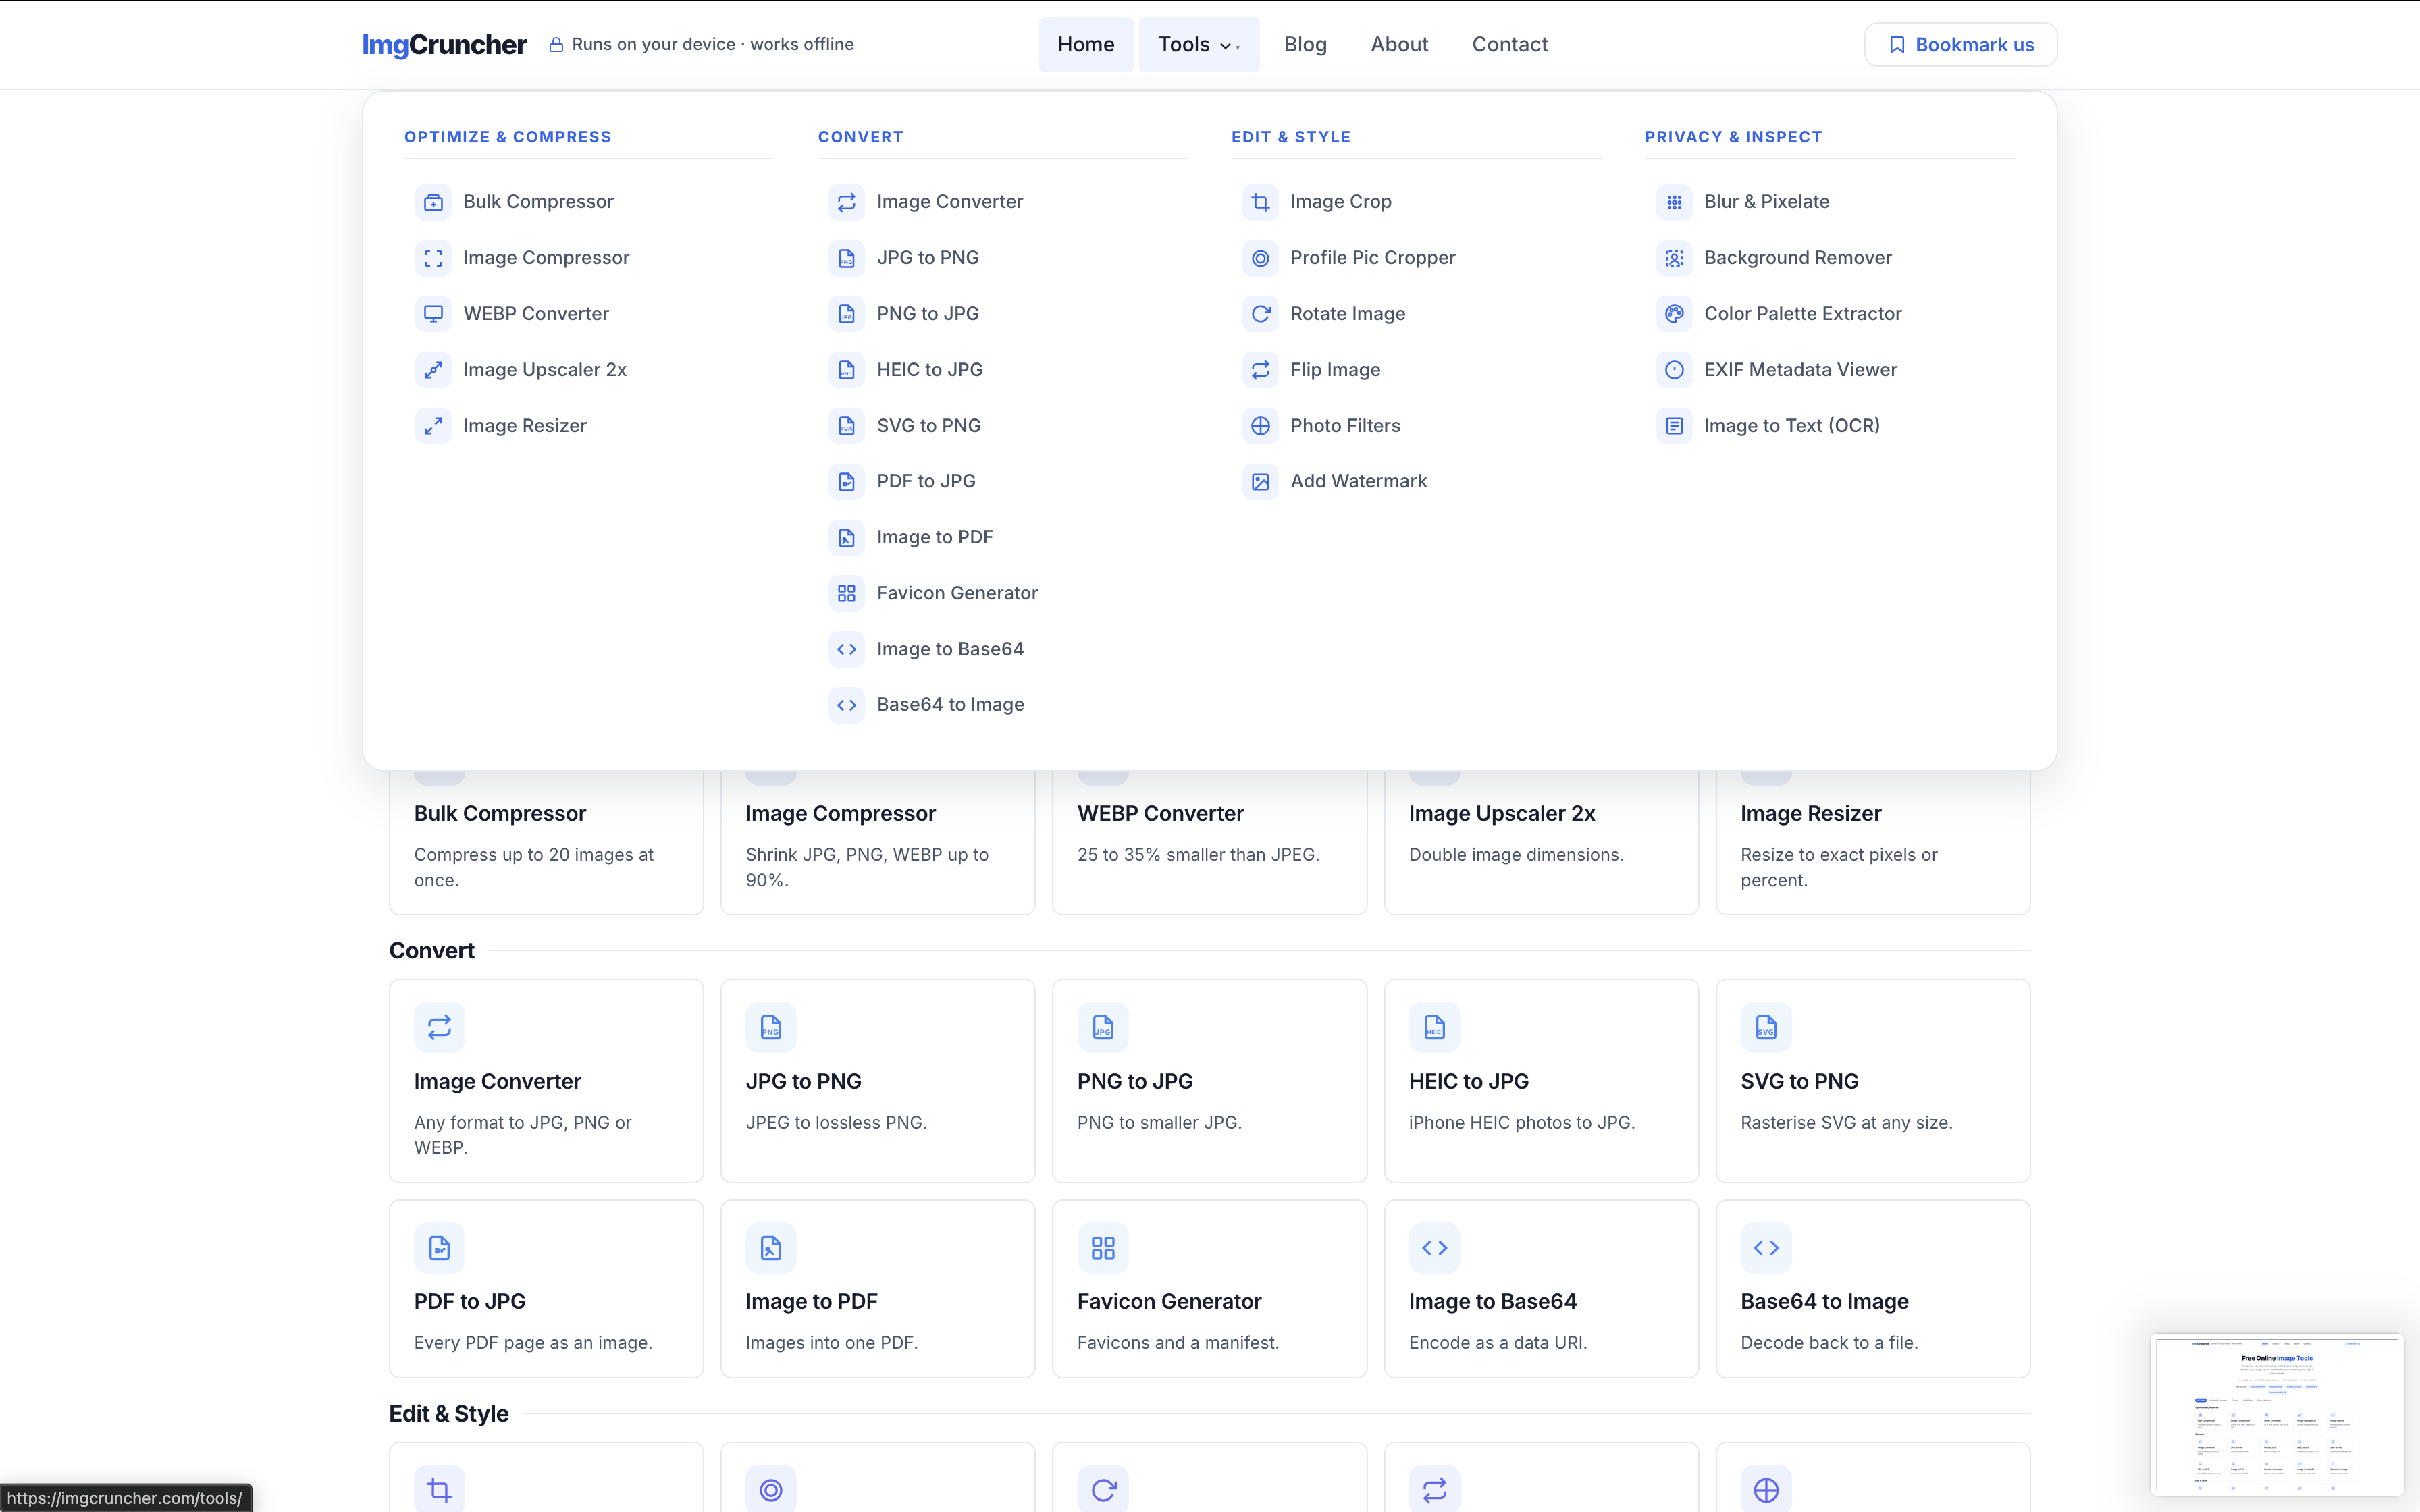Click the Image Upscaler 2x icon in menu
The width and height of the screenshot is (2420, 1512).
433,370
